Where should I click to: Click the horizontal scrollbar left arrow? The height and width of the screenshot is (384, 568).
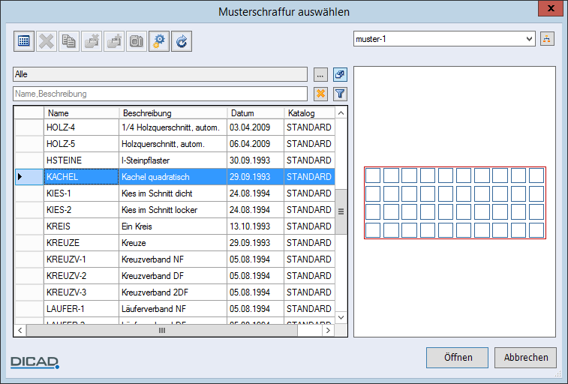[20, 330]
